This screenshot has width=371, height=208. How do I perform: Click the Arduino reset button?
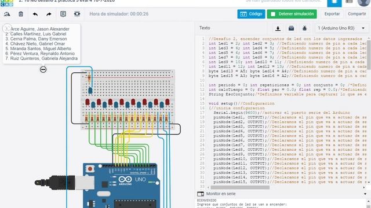(90, 169)
